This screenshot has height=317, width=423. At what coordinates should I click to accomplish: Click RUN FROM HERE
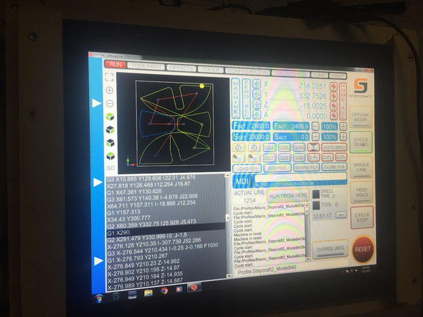[288, 195]
